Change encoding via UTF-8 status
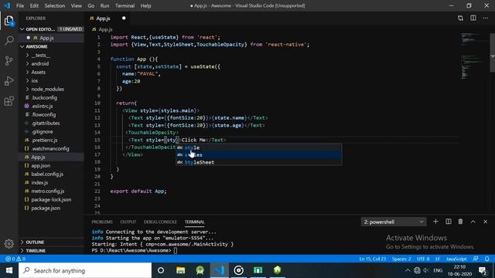Screen dimensions: 495x278 pos(423,259)
